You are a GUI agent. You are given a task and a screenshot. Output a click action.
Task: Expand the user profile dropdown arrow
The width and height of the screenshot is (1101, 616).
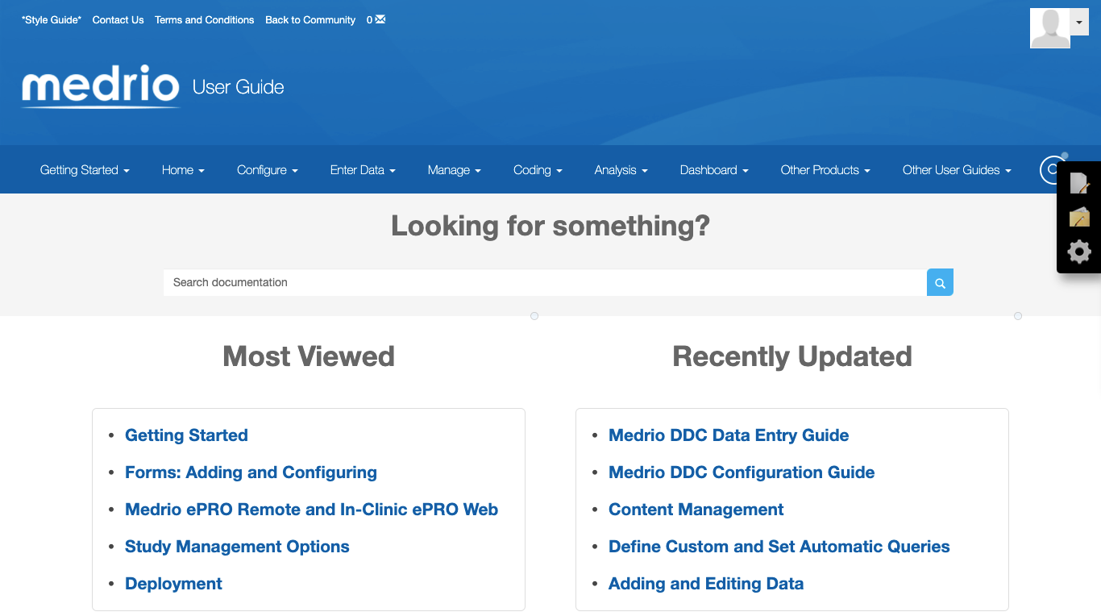pos(1079,23)
